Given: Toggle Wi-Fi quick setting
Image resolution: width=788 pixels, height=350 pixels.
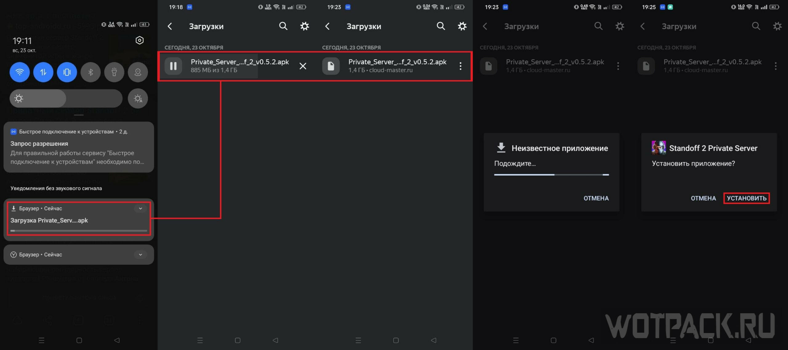Looking at the screenshot, I should (x=19, y=72).
